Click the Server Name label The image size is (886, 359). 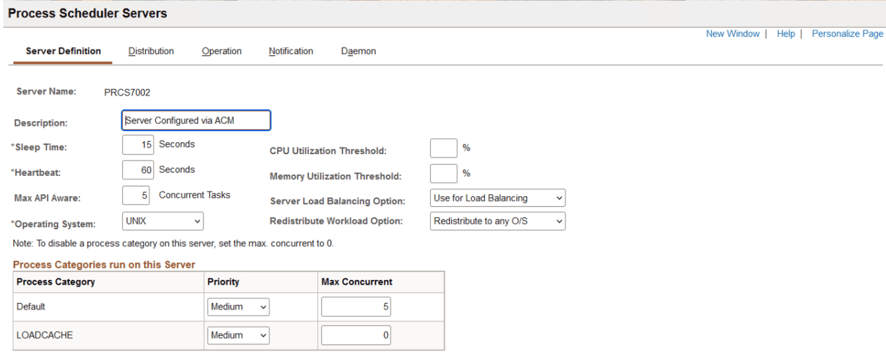pyautogui.click(x=46, y=92)
